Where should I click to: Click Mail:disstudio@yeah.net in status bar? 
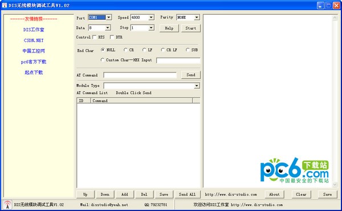(x=104, y=205)
